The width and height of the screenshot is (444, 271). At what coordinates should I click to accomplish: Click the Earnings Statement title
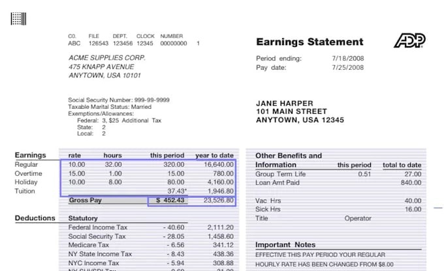pos(309,42)
